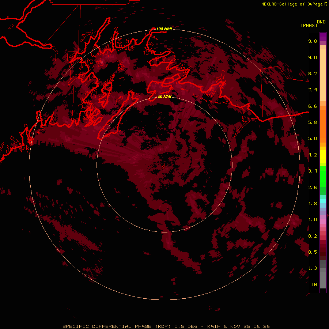Click the [PHAS] legend heading
This screenshot has height=329, width=329.
pos(309,25)
